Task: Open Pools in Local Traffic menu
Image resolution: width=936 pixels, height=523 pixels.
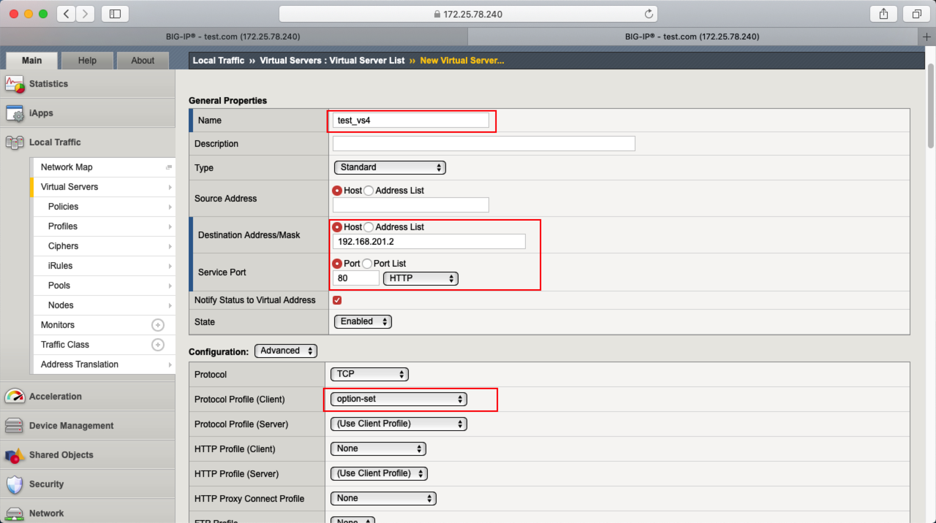Action: (59, 286)
